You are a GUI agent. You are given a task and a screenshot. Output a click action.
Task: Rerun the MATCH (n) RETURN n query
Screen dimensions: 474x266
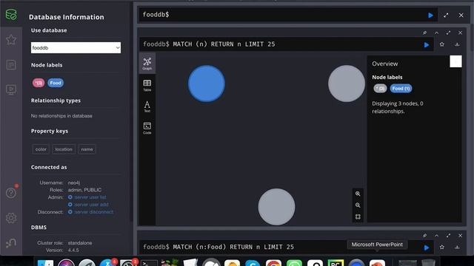(x=427, y=45)
